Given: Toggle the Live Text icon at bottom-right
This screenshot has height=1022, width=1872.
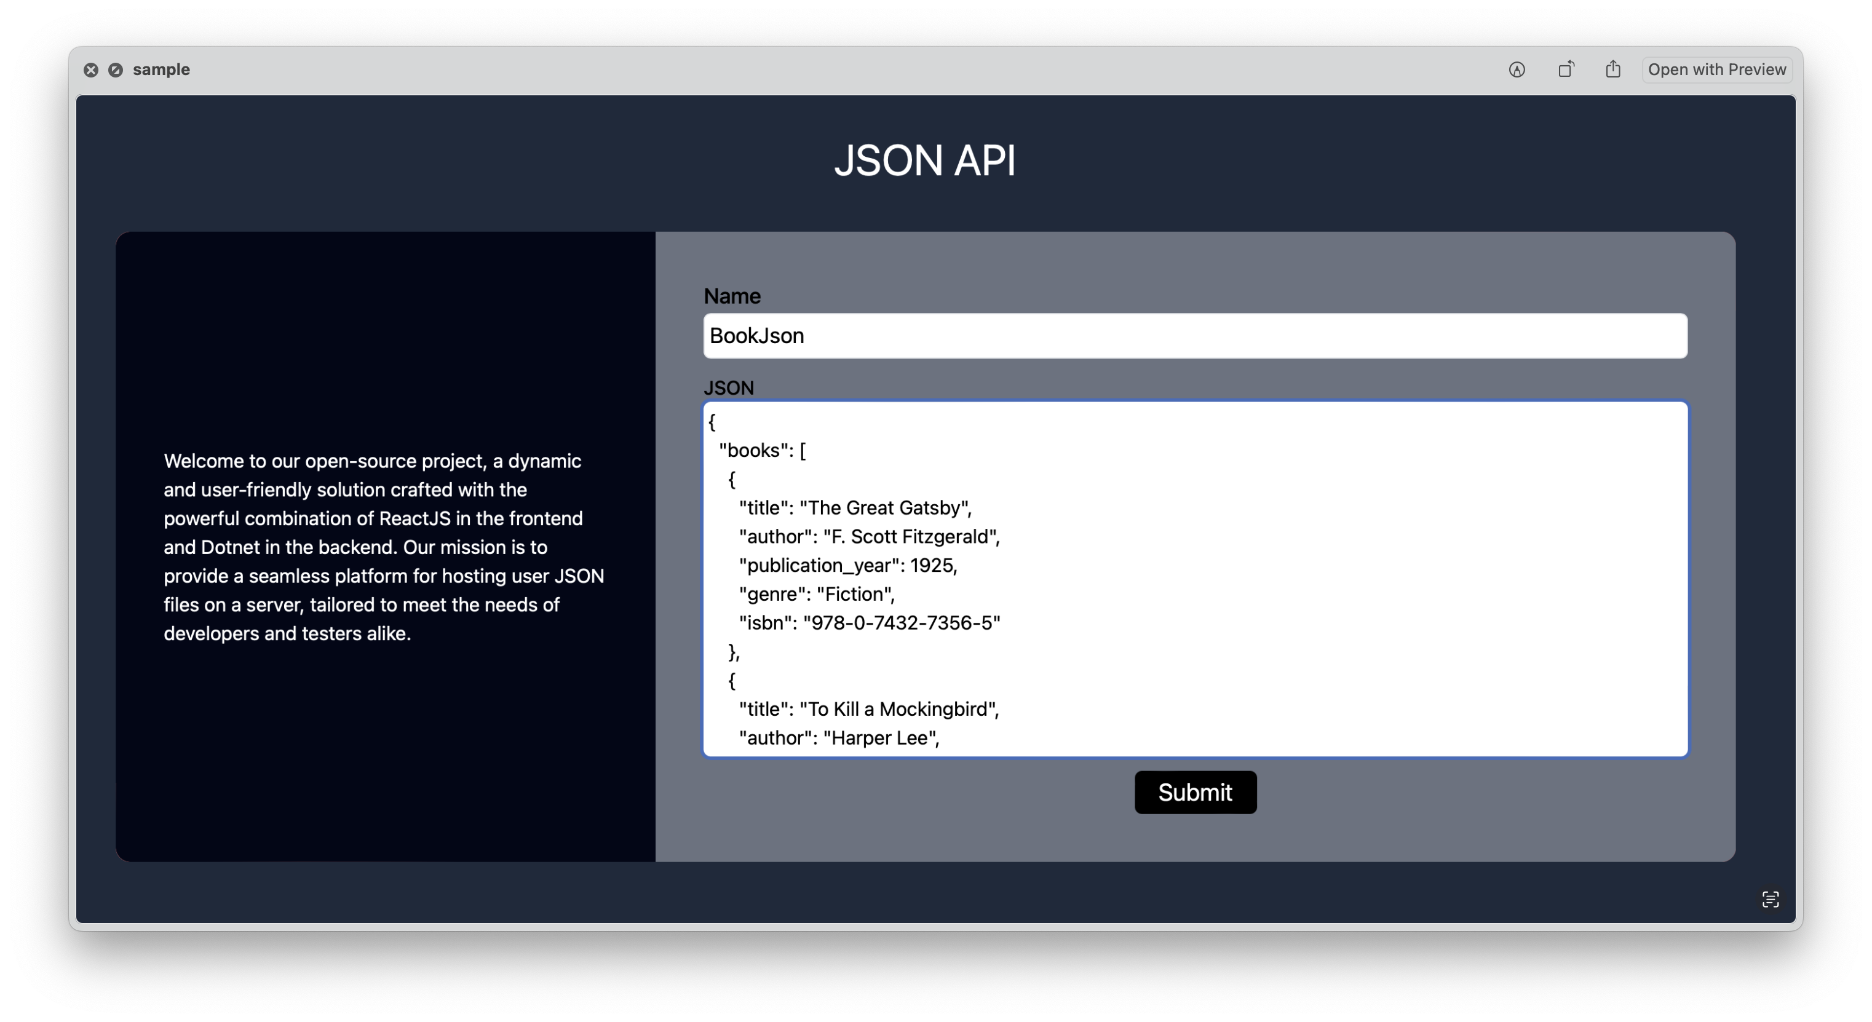Looking at the screenshot, I should tap(1771, 899).
